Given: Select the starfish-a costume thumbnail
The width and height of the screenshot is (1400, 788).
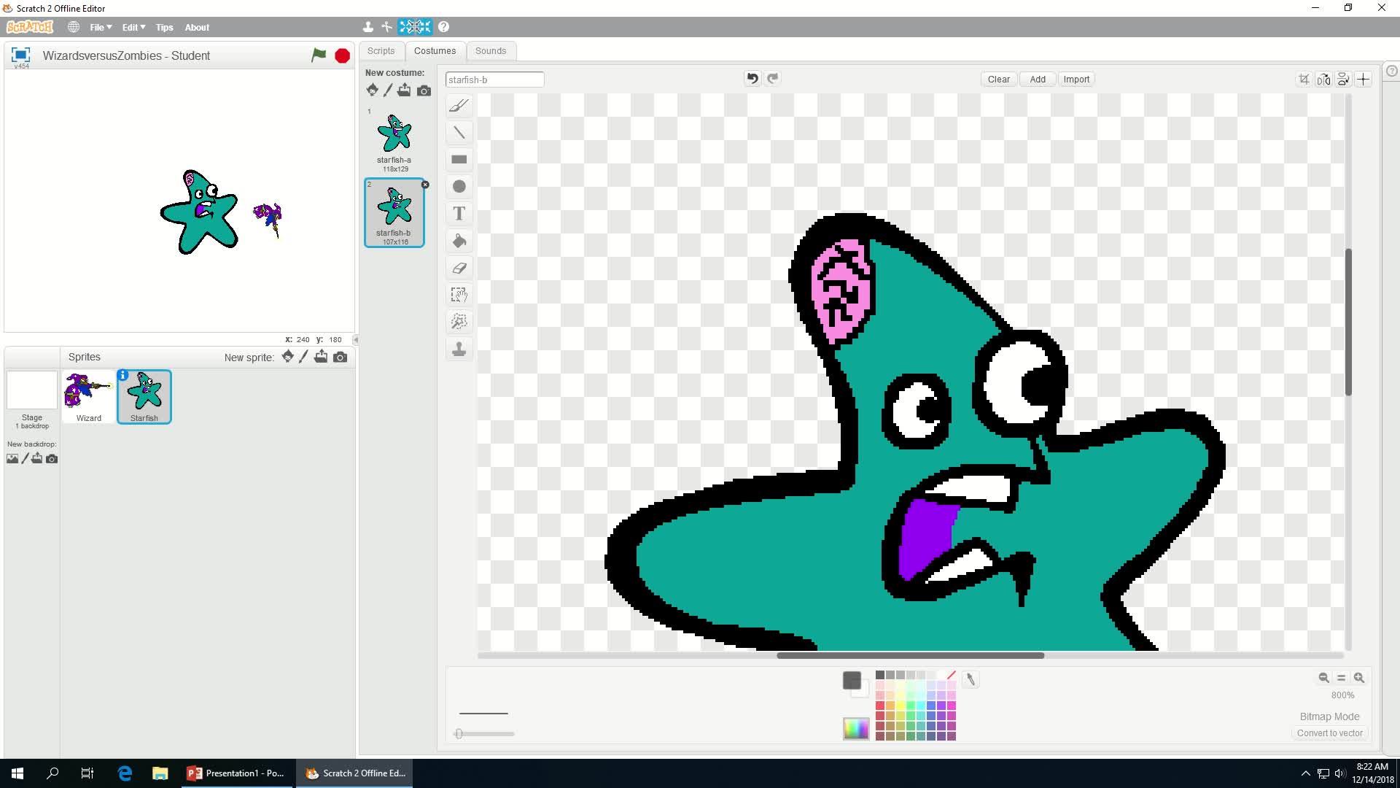Looking at the screenshot, I should coord(394,140).
